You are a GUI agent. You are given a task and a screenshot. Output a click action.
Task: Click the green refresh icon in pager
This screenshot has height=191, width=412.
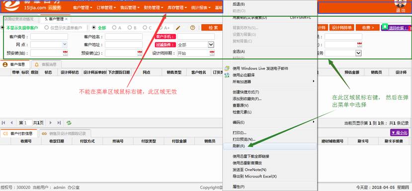click(69, 123)
